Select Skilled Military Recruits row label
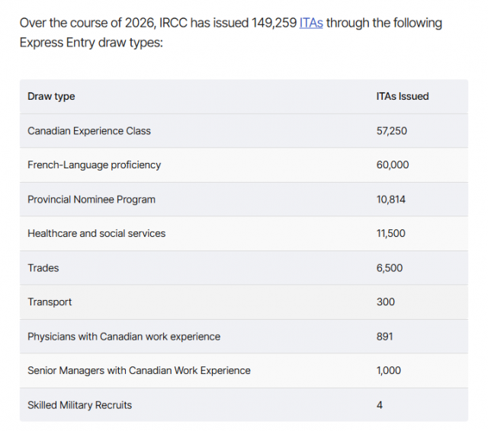Image resolution: width=488 pixels, height=431 pixels. 79,405
